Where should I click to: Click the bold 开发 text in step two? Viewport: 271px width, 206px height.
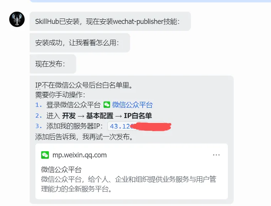point(69,116)
